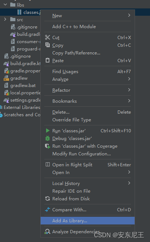Click the gradlew script file icon

[x=6, y=78]
